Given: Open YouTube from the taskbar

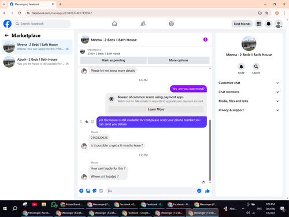Looking at the screenshot, I should (35, 204).
